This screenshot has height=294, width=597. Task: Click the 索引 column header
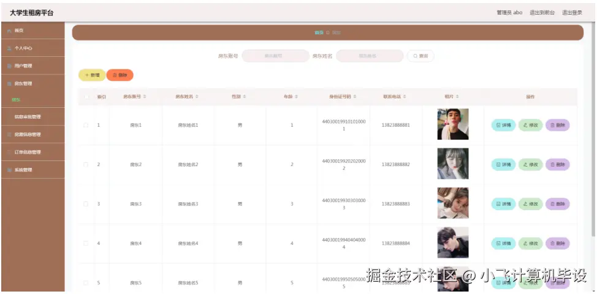(x=102, y=97)
